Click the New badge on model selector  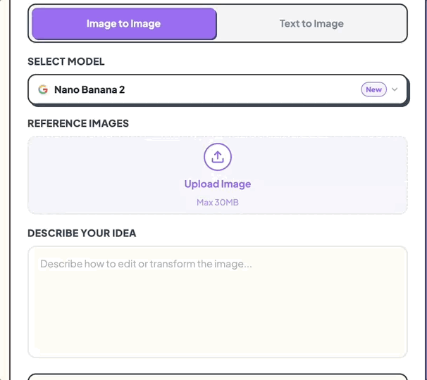click(x=373, y=90)
